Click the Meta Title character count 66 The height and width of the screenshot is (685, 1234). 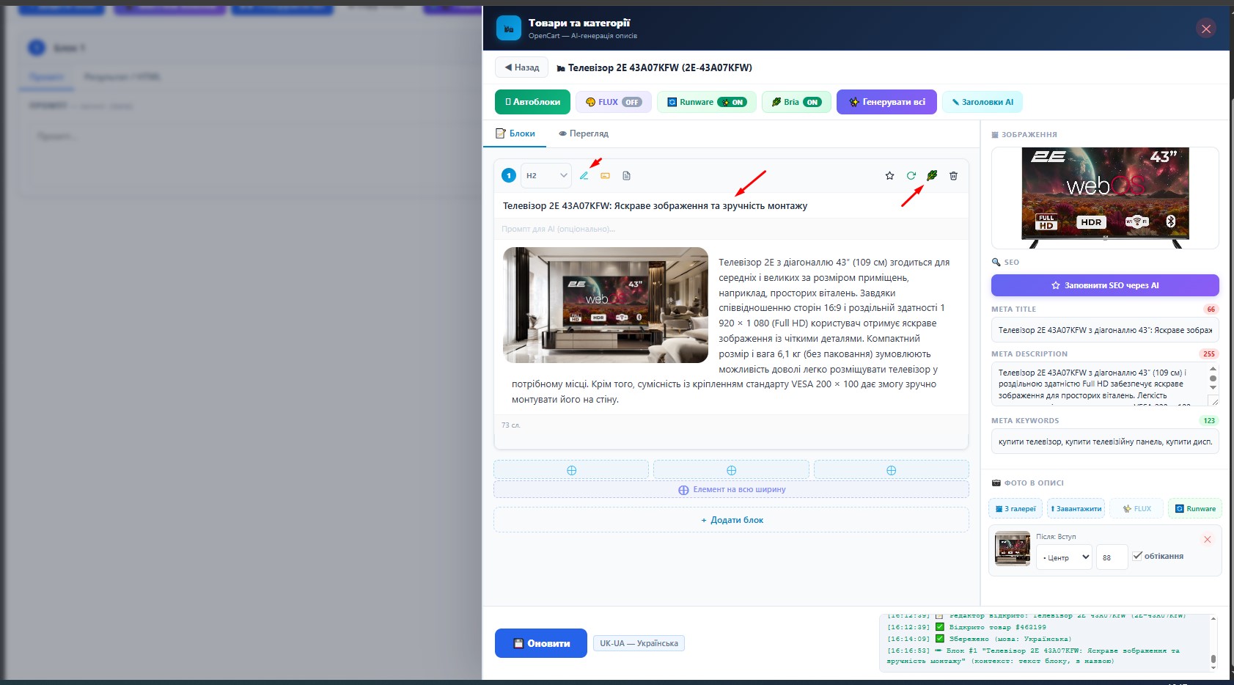click(1211, 309)
